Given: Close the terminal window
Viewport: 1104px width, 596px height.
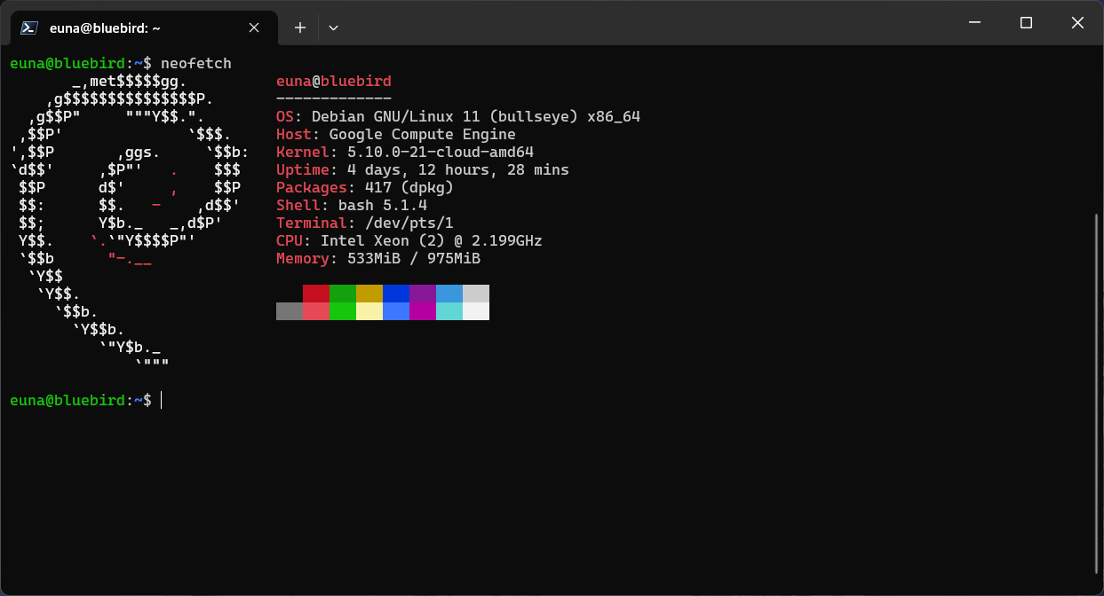Looking at the screenshot, I should click(x=1077, y=23).
